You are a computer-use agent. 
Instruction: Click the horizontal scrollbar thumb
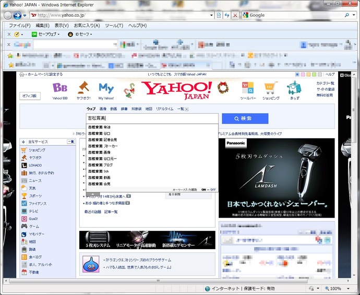click(158, 281)
